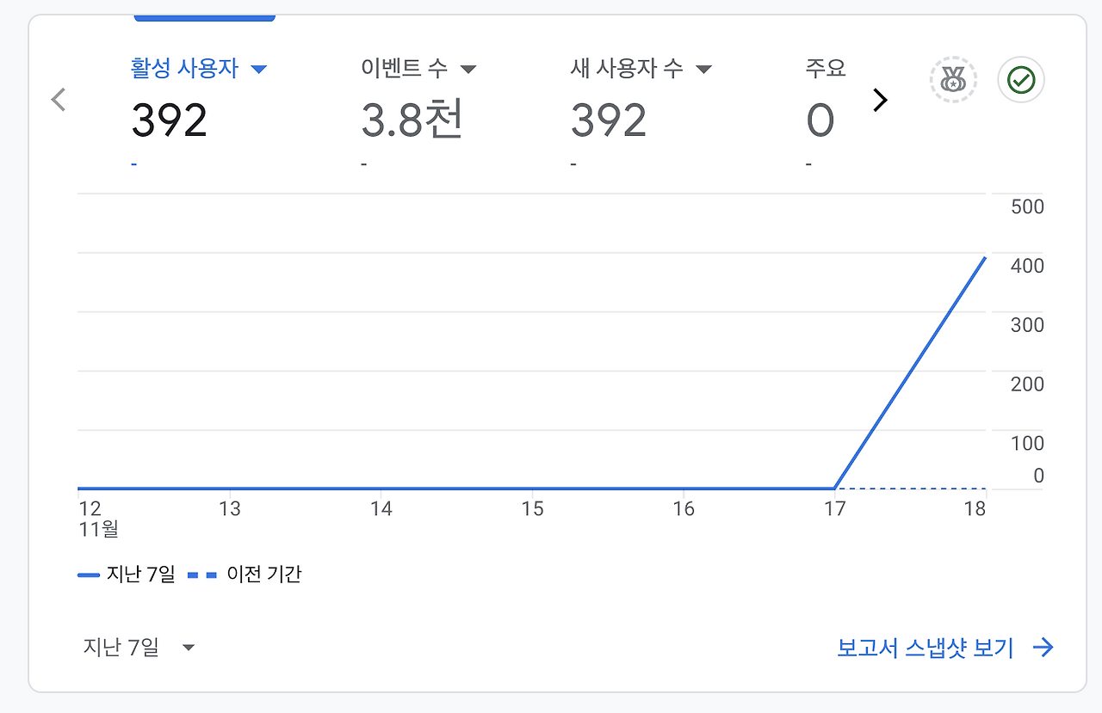
Task: Click the arrow icon next to 보고서 스냅샷 보기
Action: tap(1043, 647)
